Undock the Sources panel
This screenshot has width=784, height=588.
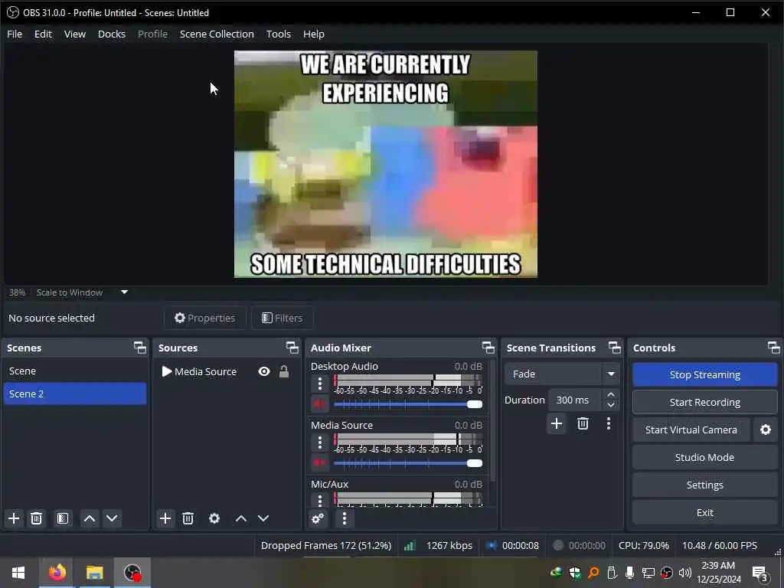pyautogui.click(x=292, y=348)
